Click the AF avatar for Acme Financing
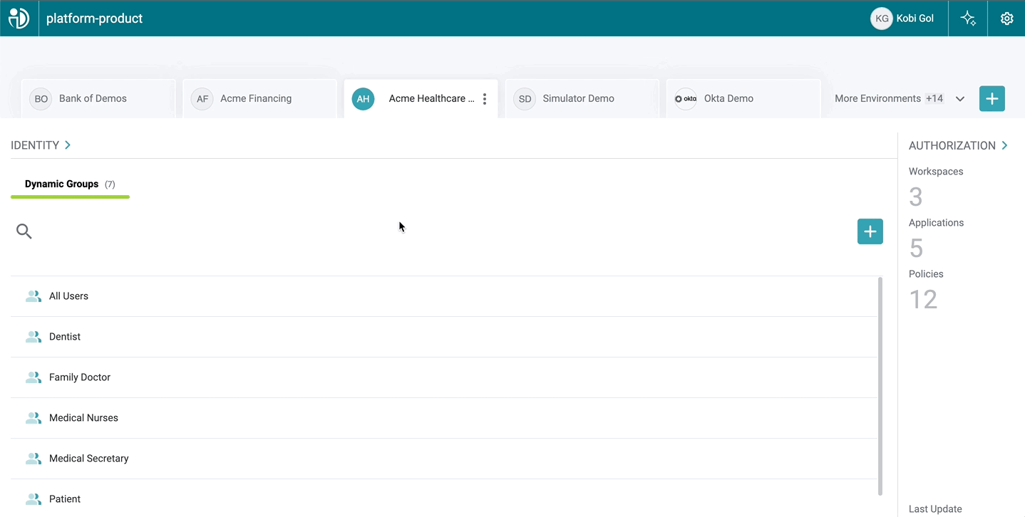 (x=202, y=99)
